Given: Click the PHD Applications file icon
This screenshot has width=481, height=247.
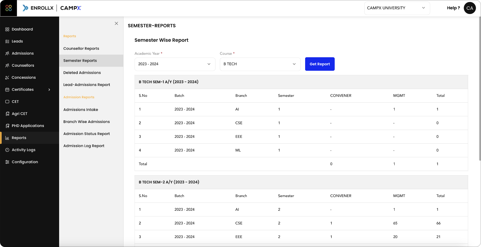Looking at the screenshot, I should [7, 126].
